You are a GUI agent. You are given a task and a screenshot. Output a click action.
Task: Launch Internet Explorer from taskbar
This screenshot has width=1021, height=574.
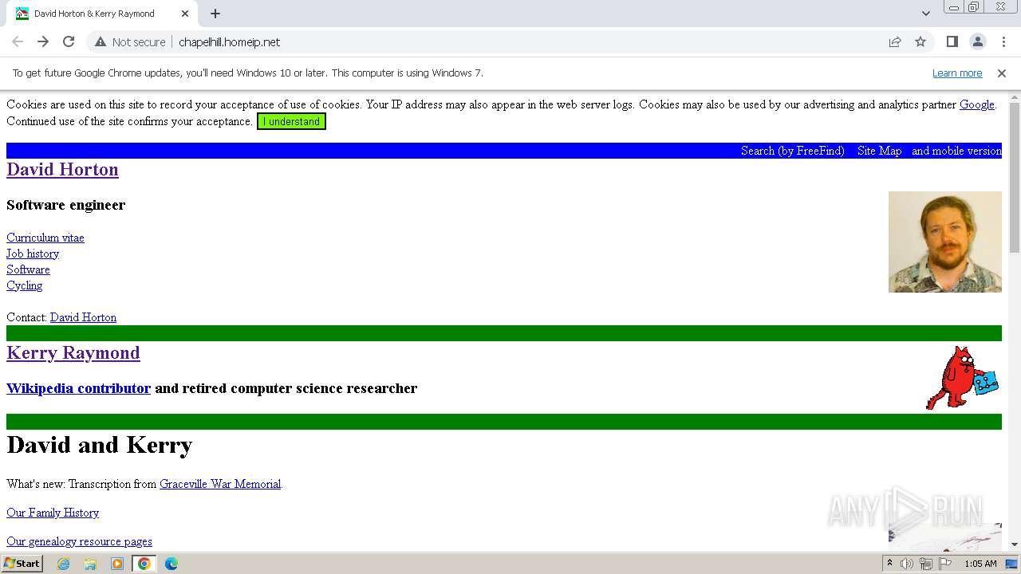63,564
